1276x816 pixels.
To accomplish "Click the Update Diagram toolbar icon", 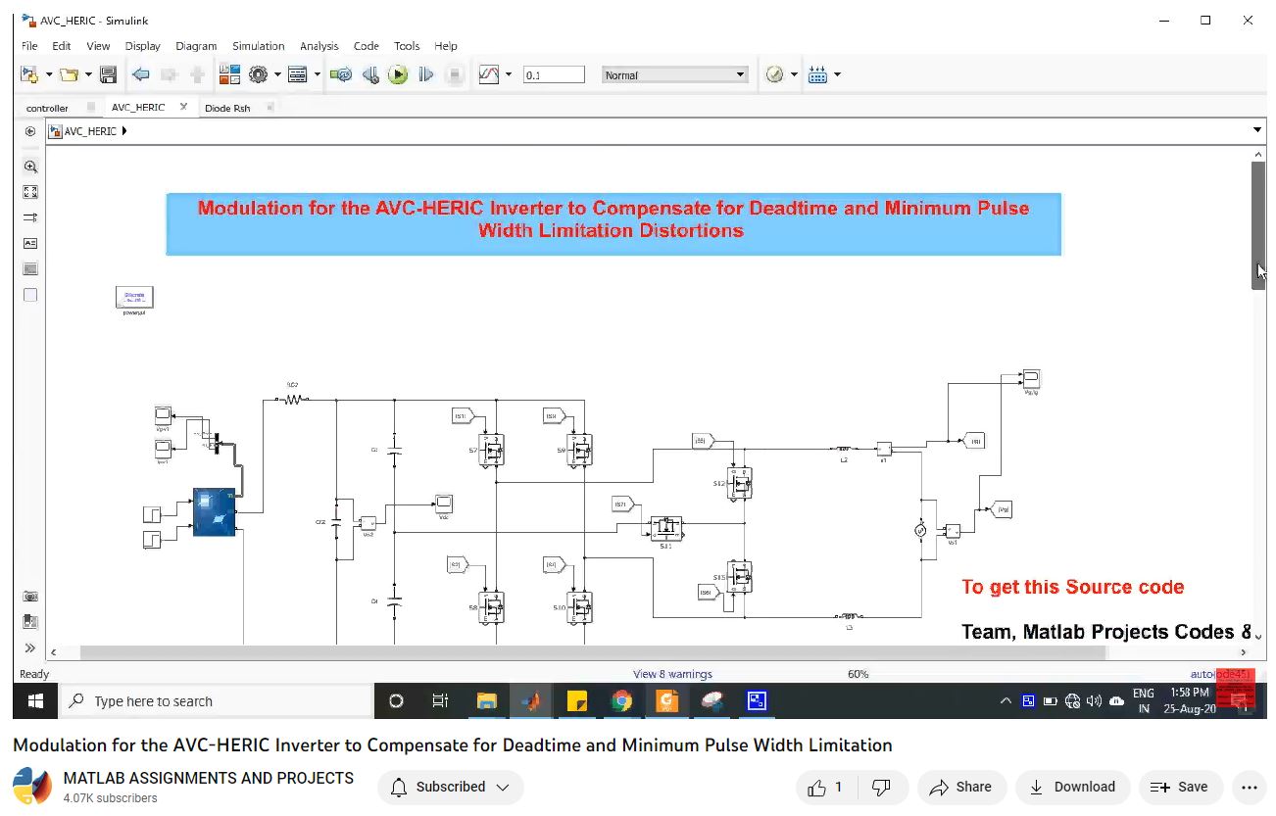I will [341, 74].
